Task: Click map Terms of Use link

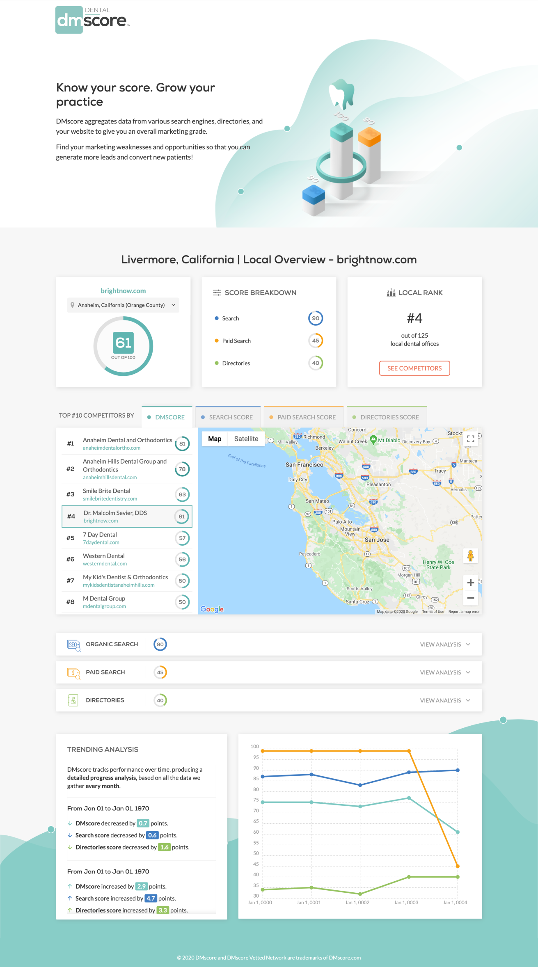Action: (433, 612)
